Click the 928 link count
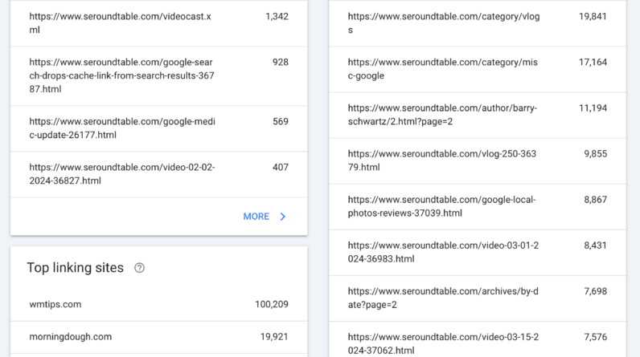640x357 pixels. pos(281,63)
